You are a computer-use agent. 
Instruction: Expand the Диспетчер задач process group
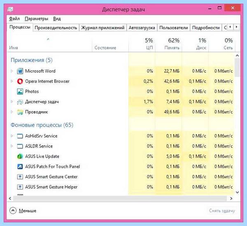[x=12, y=102]
